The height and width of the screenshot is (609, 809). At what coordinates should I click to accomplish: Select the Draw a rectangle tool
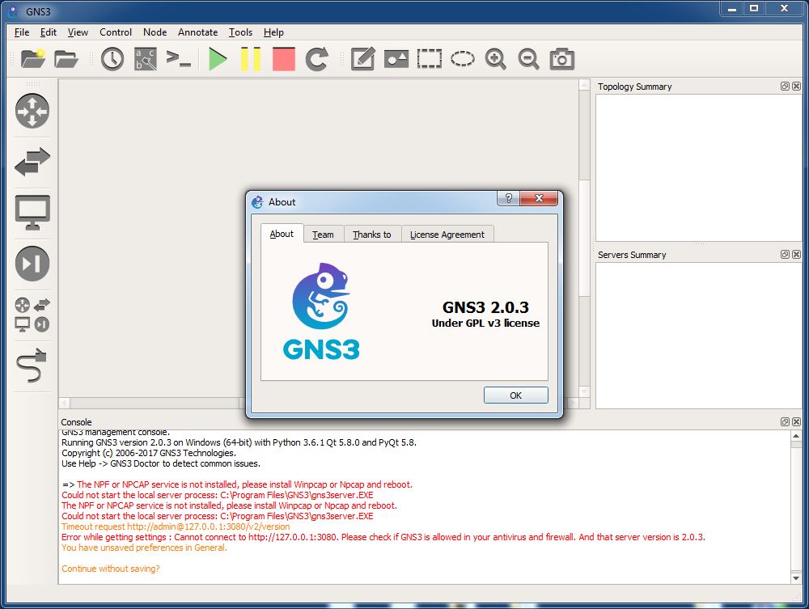[x=430, y=59]
